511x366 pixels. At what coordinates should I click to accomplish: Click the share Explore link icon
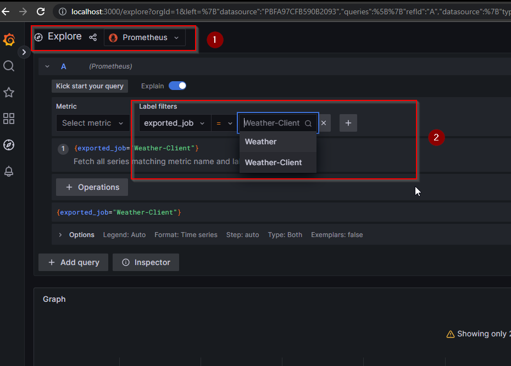click(93, 37)
